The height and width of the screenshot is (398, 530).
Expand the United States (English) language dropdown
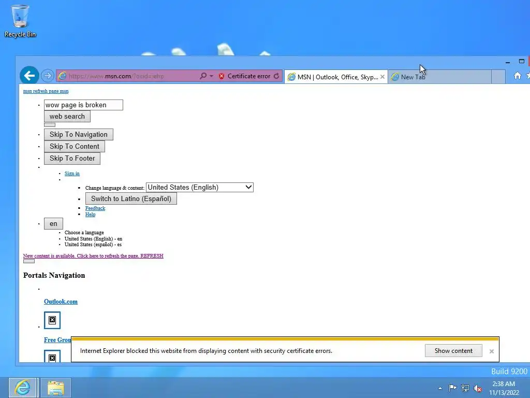200,187
